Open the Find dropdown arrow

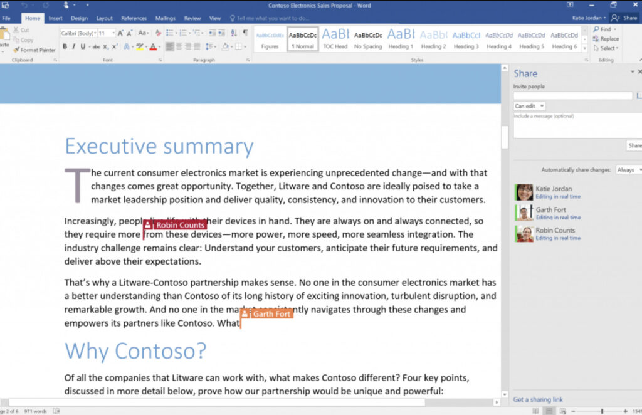click(x=615, y=29)
